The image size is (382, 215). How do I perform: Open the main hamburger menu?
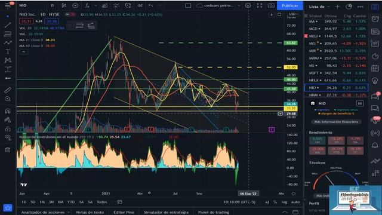coord(8,5)
